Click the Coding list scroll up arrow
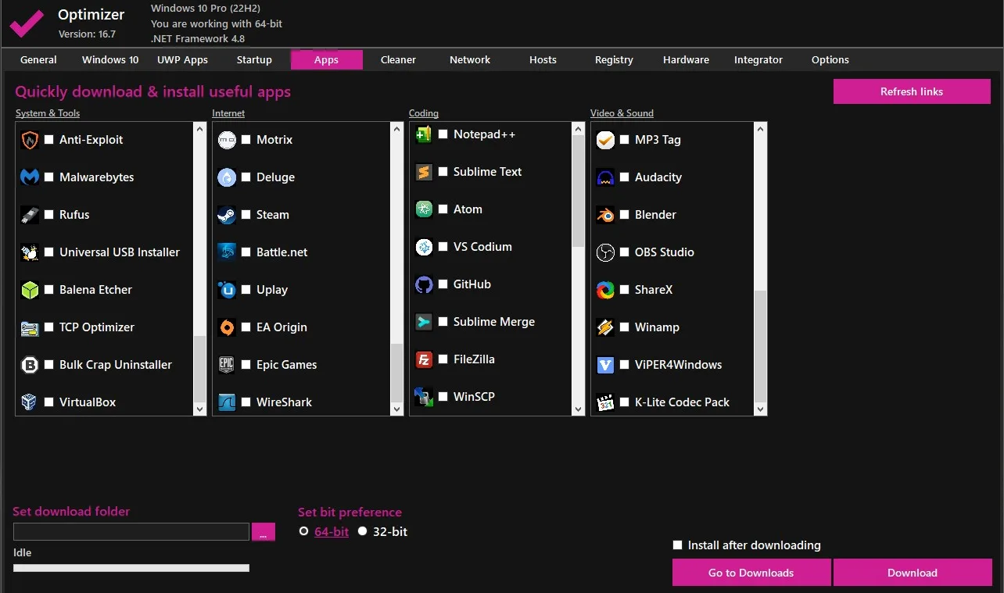The height and width of the screenshot is (593, 1004). point(579,129)
